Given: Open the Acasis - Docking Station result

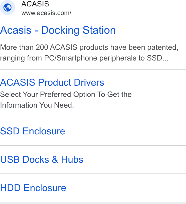Looking at the screenshot, I should click(x=58, y=30).
